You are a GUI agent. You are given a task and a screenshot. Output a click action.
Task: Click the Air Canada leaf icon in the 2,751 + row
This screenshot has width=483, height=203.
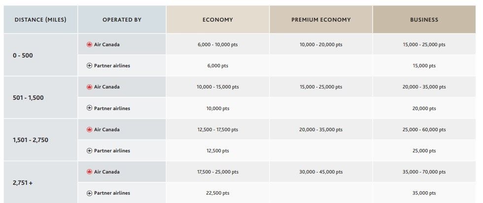pyautogui.click(x=89, y=172)
